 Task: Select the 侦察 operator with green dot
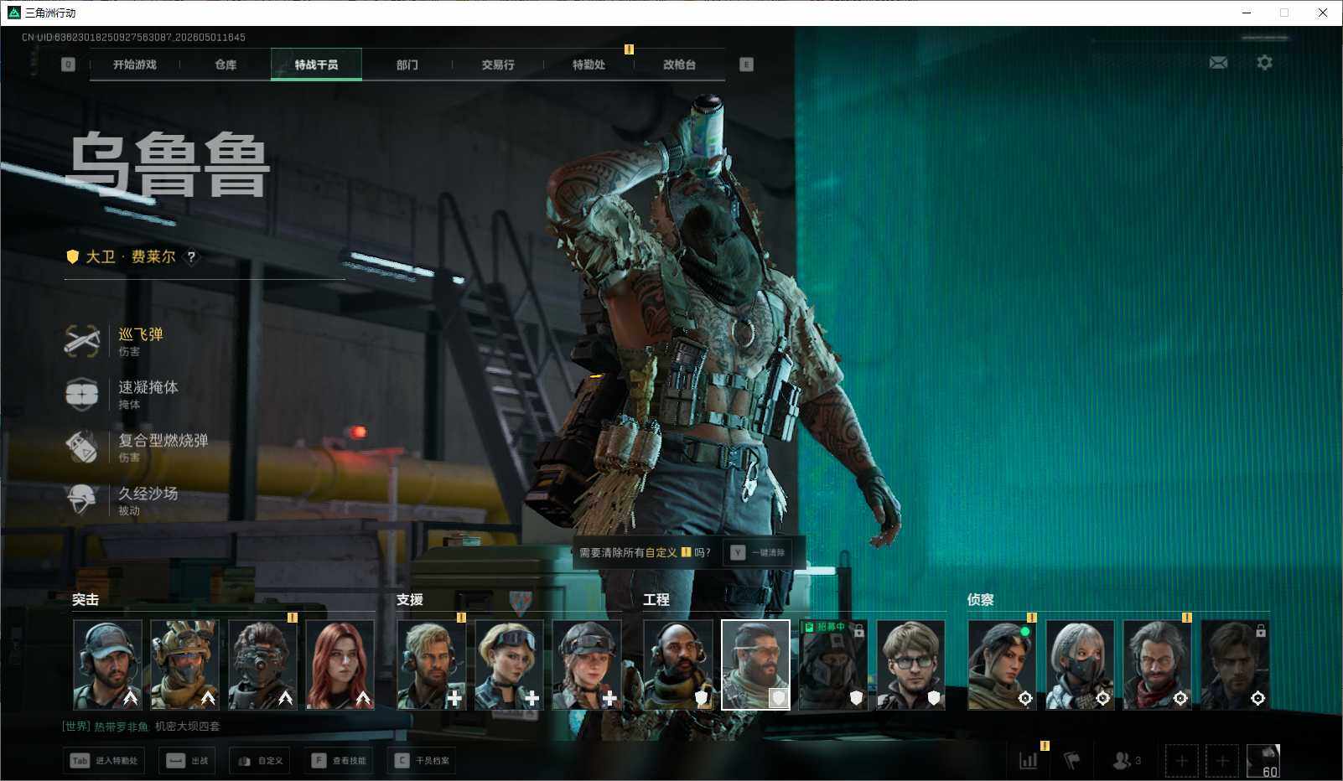tap(1003, 665)
